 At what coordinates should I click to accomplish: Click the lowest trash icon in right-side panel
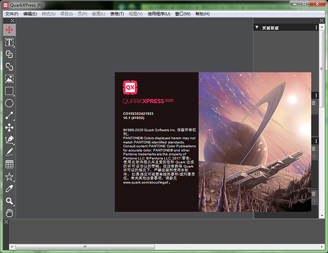pos(314,193)
